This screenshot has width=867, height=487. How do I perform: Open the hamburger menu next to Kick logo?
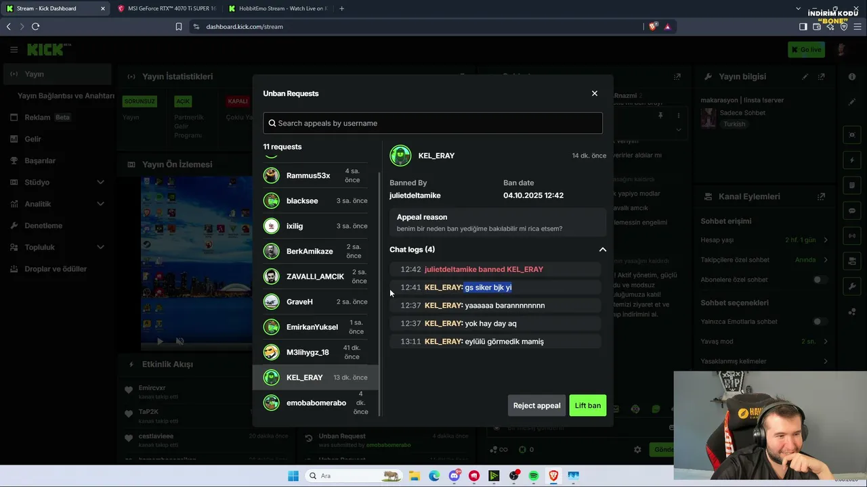(x=14, y=49)
